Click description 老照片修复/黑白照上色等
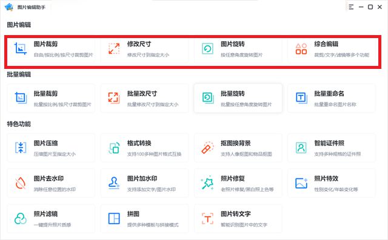Screen dimensions: 388x240 tap(247, 190)
